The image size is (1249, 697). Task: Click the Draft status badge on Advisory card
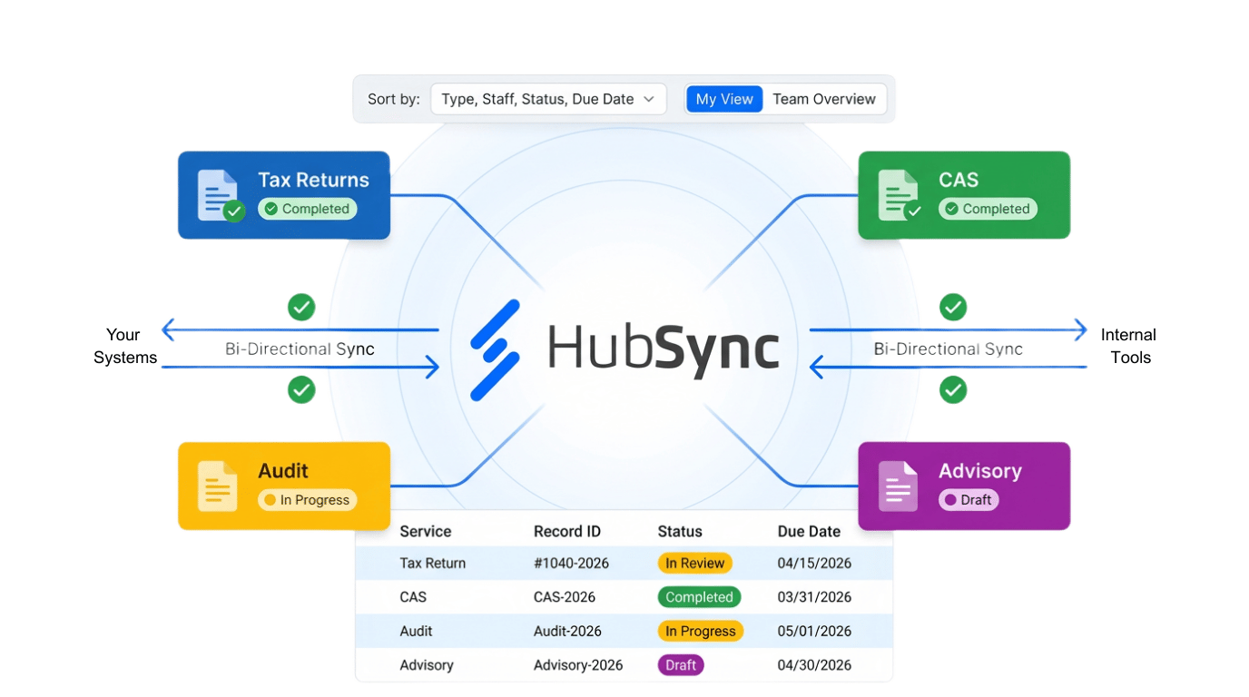(x=968, y=500)
